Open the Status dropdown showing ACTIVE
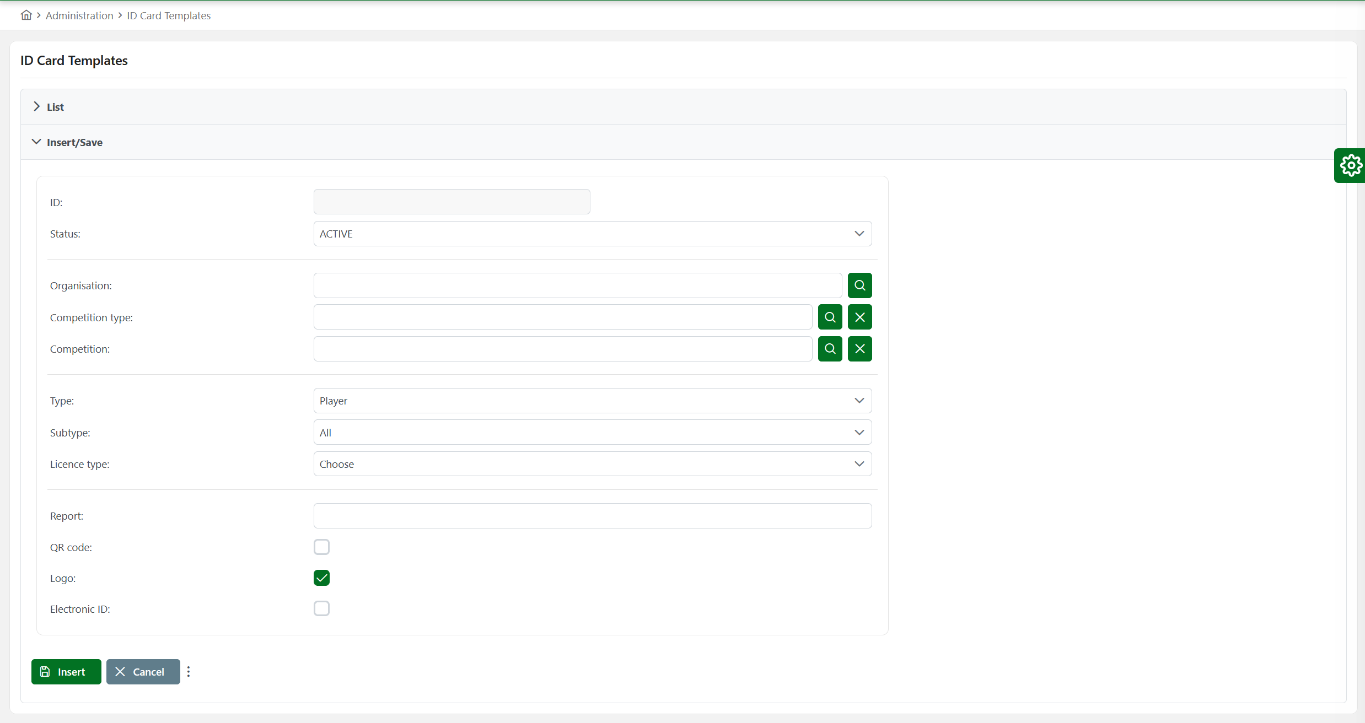This screenshot has height=723, width=1365. pyautogui.click(x=592, y=234)
